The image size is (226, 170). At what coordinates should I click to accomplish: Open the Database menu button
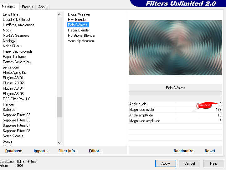pos(14,151)
